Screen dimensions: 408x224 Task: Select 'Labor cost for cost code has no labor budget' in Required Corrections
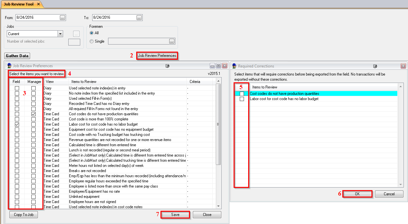point(284,99)
